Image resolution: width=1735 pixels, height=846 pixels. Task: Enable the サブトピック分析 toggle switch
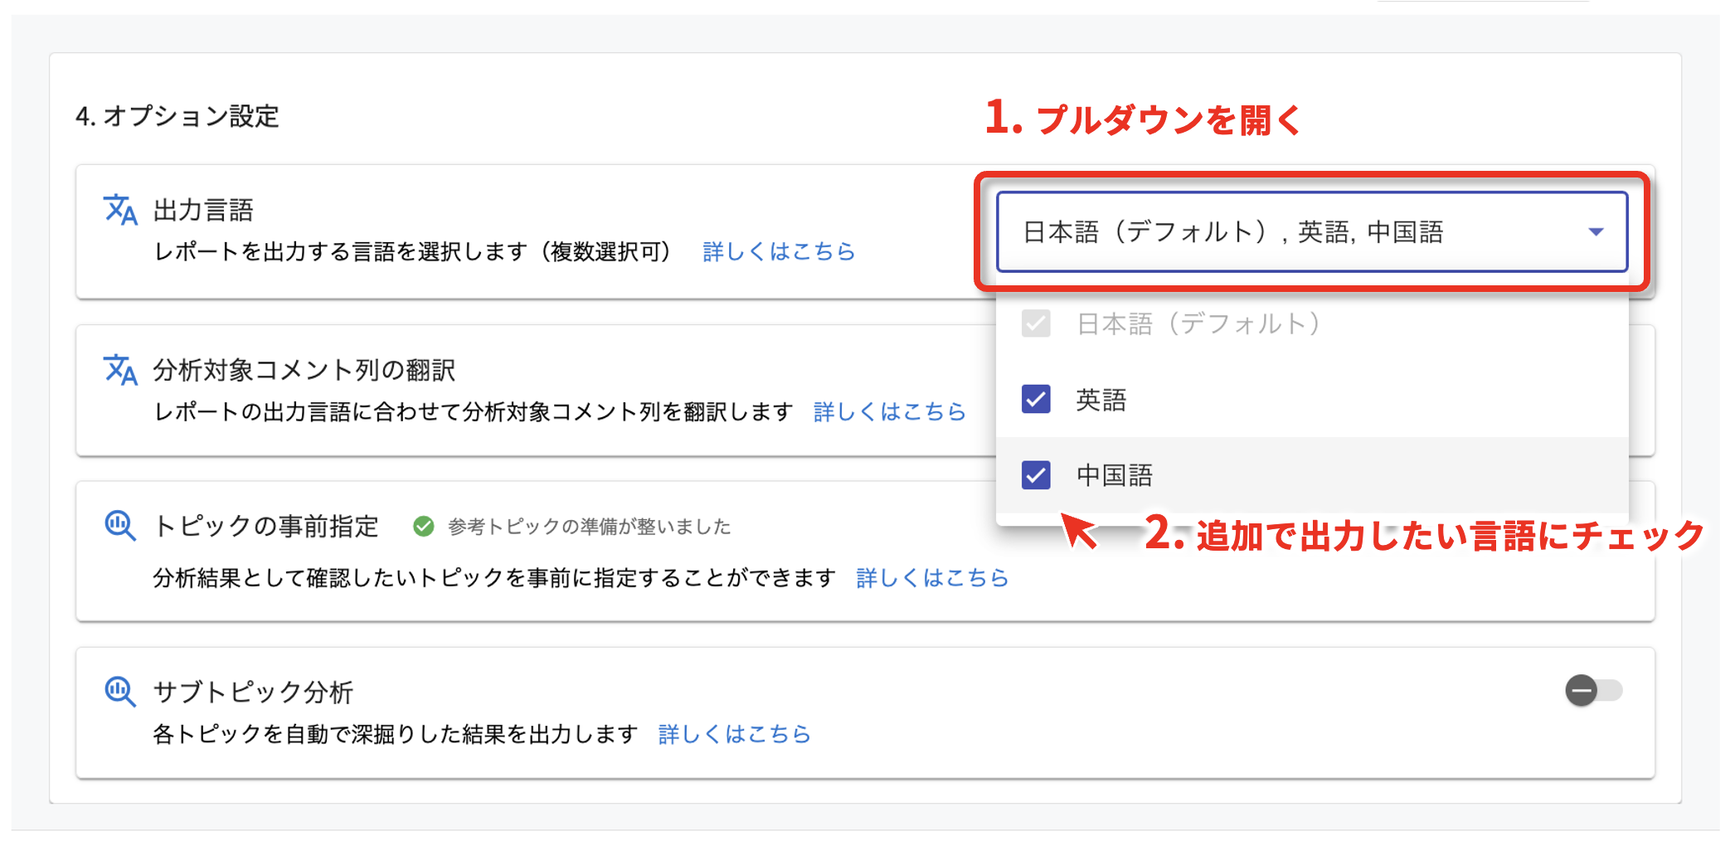1593,691
